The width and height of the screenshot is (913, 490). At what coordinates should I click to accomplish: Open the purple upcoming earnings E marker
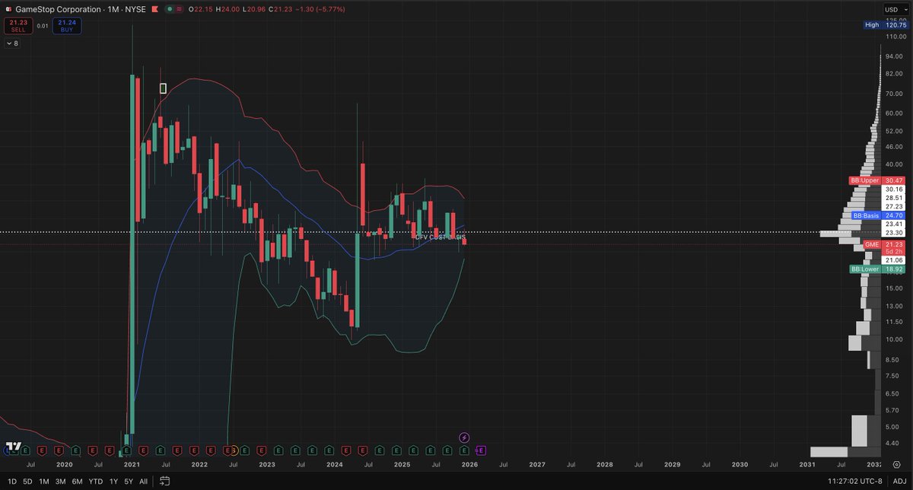[x=480, y=450]
